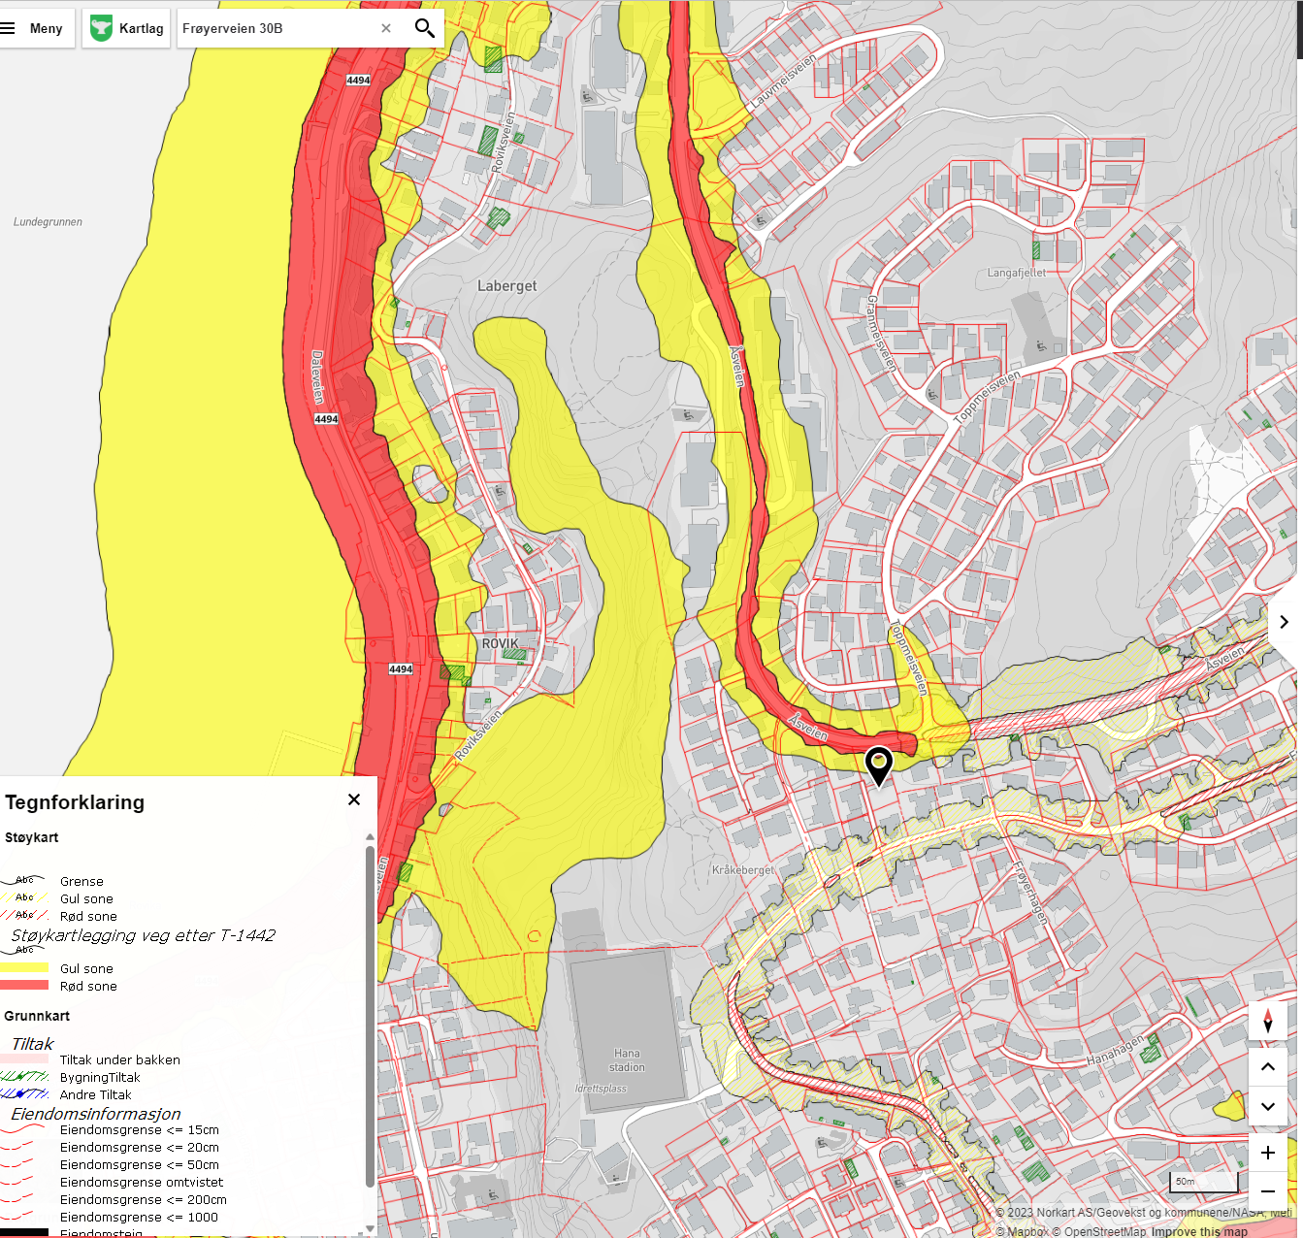Reset map north with compass icon
The height and width of the screenshot is (1238, 1303).
pyautogui.click(x=1268, y=1022)
